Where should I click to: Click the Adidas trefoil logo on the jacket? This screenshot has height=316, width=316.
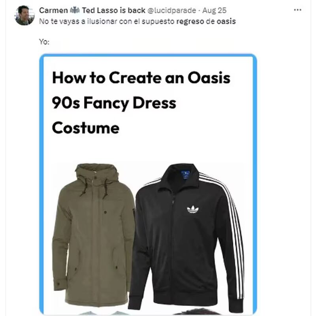click(193, 209)
